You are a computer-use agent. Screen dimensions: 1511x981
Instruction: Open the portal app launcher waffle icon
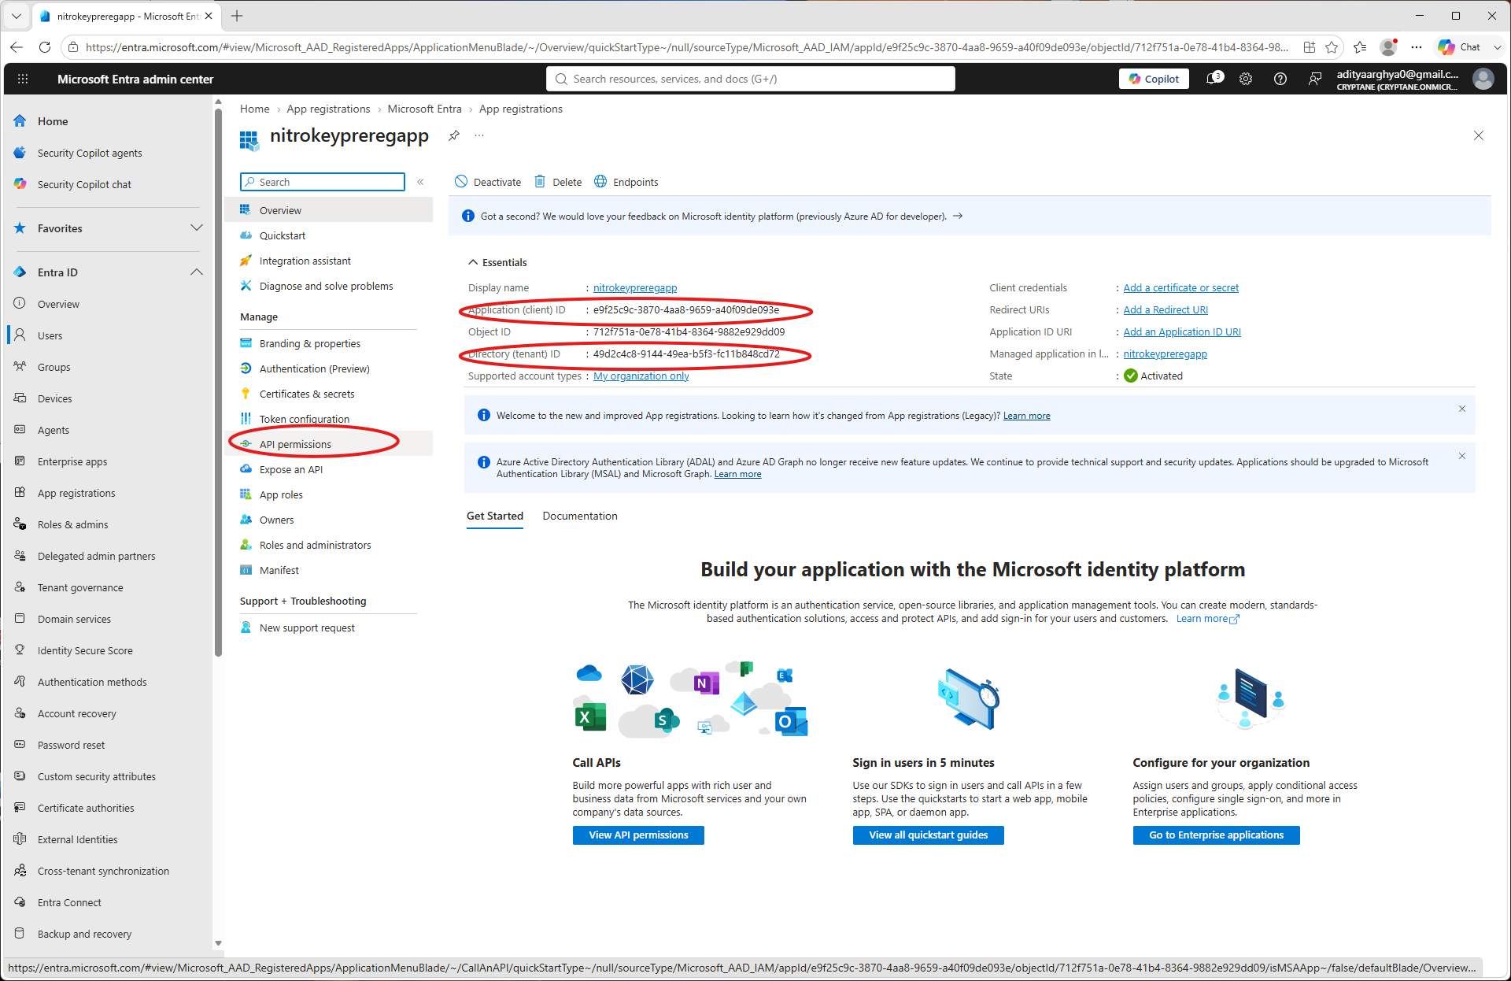[x=23, y=79]
